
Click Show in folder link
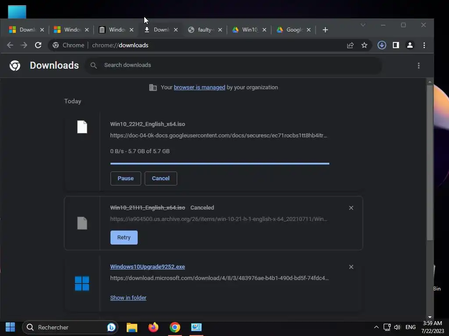128,297
